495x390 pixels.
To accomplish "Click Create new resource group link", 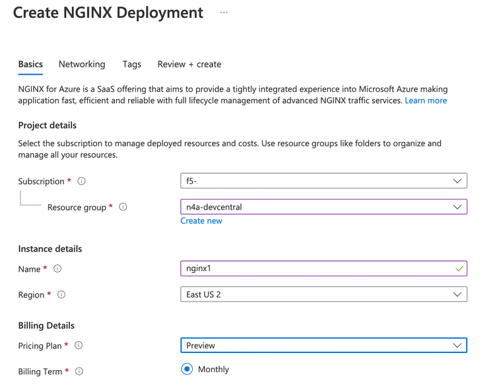I will 201,221.
